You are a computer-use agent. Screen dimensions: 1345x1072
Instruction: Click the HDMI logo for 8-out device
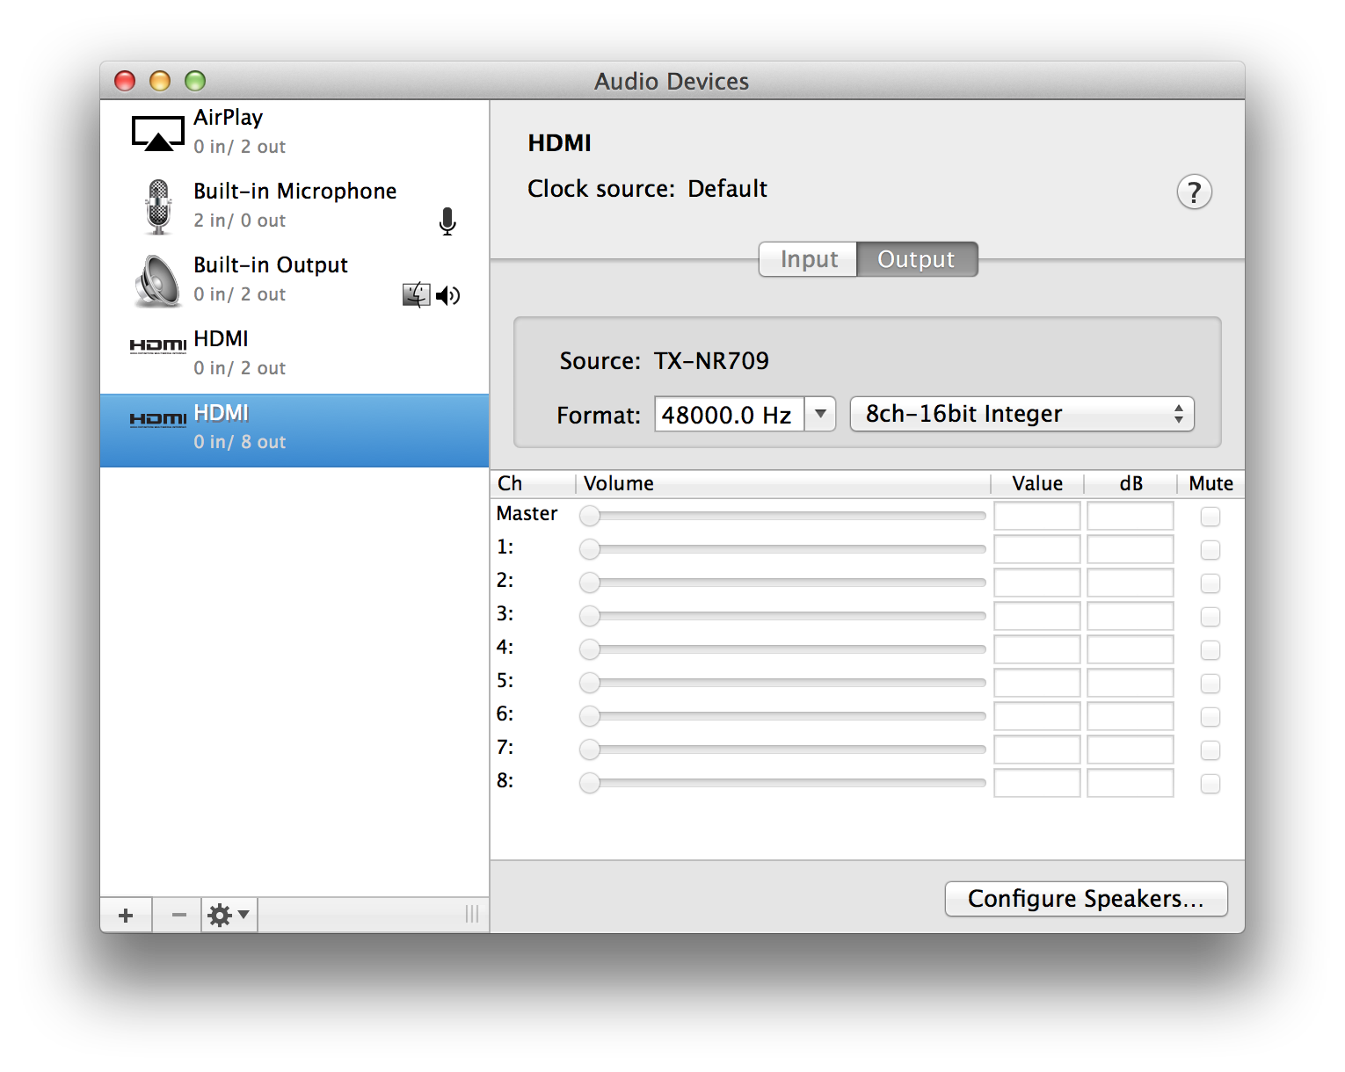click(158, 419)
